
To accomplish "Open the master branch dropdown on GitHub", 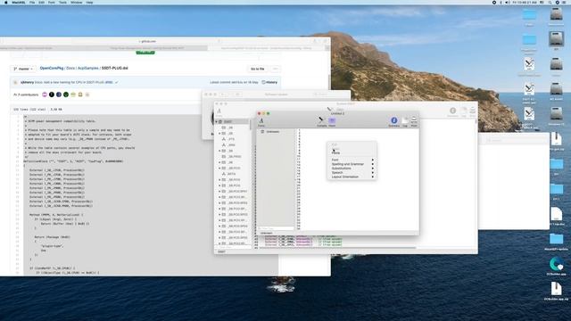I will [23, 69].
